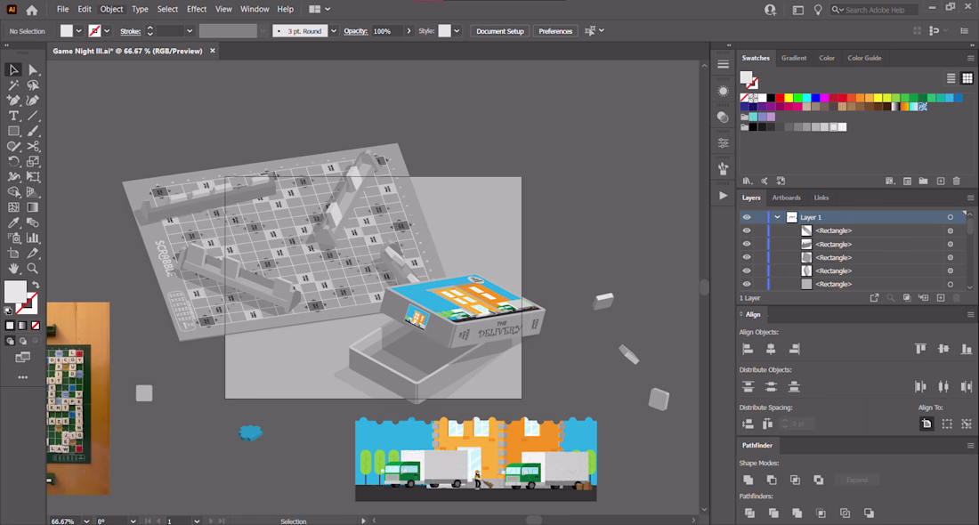Click Pathfinder Minus Front icon
This screenshot has height=525, width=979.
(x=772, y=480)
